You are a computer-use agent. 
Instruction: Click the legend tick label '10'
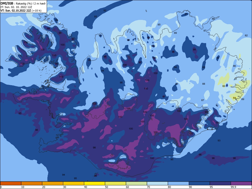[x=23, y=187]
